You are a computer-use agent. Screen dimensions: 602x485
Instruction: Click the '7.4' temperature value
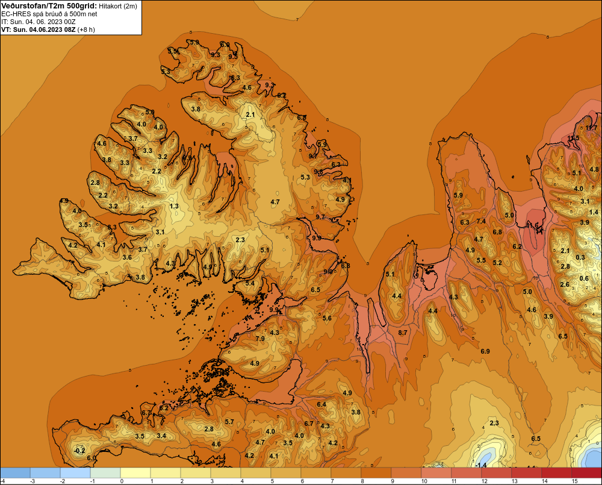(x=481, y=221)
